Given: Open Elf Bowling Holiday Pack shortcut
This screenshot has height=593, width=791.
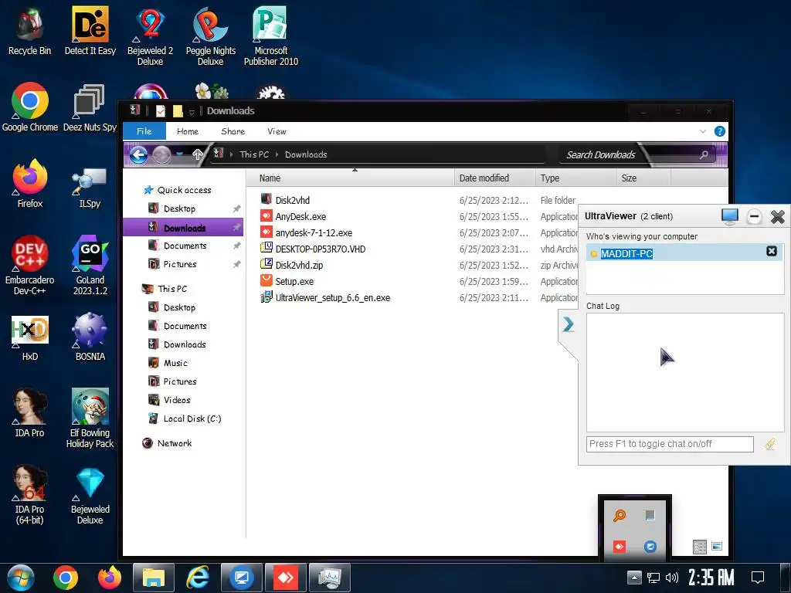Looking at the screenshot, I should pos(90,418).
